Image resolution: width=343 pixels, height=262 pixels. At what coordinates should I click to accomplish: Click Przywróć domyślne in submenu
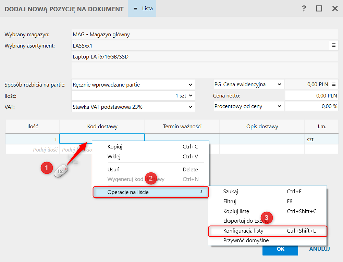(x=246, y=240)
